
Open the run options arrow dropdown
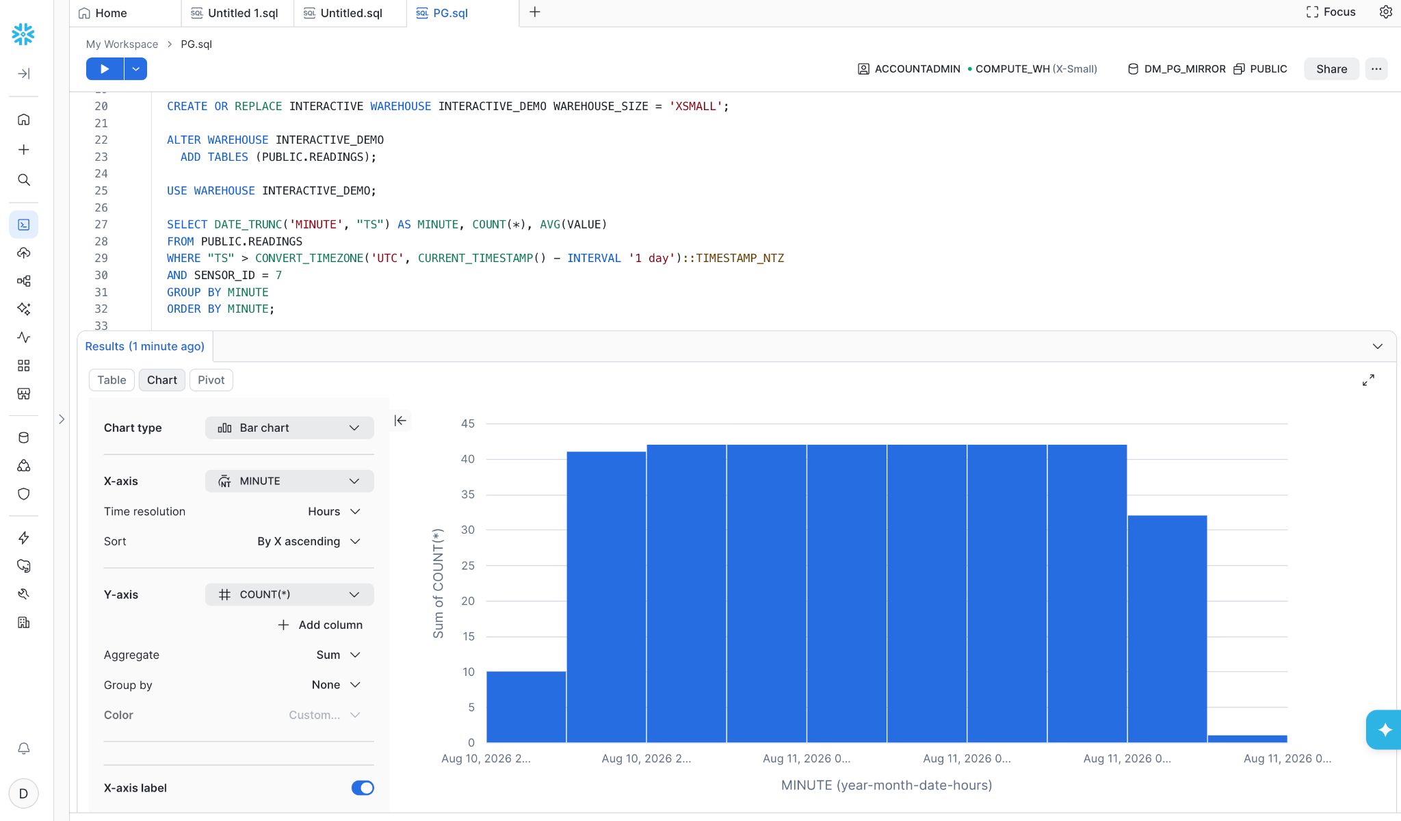pos(136,69)
